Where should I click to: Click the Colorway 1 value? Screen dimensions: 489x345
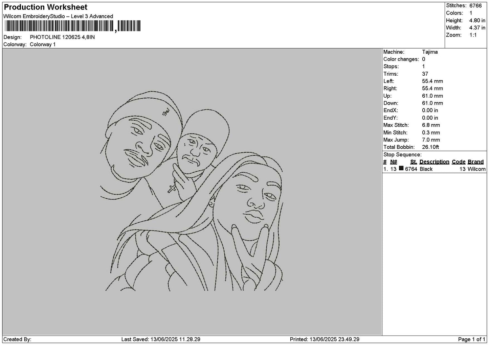click(x=43, y=45)
